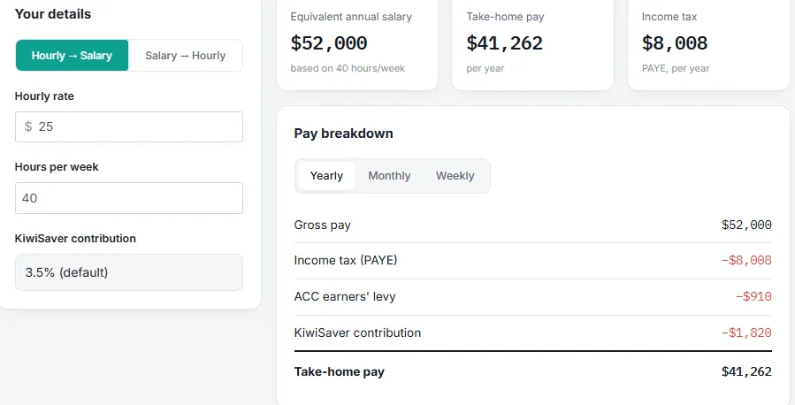Screen dimensions: 795x405
Task: Switch to Salary → Hourly mode
Action: (x=185, y=55)
